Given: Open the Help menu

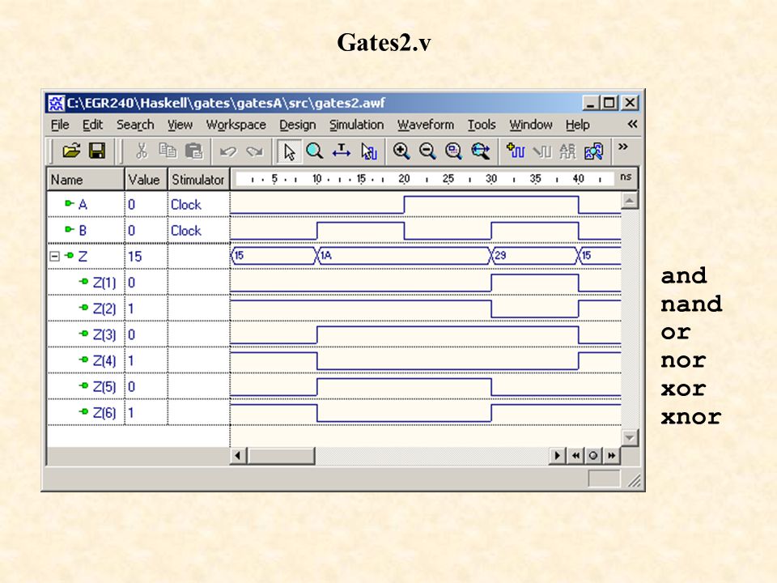Looking at the screenshot, I should [x=577, y=125].
